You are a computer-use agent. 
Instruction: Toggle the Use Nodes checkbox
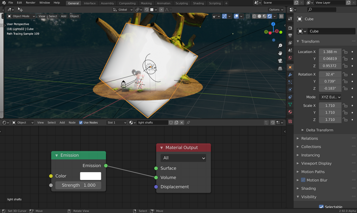(80, 122)
